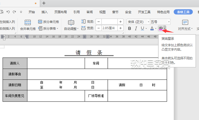The width and height of the screenshot is (199, 120).
Task: Click the 请假日期 table cell
Action: [15, 85]
